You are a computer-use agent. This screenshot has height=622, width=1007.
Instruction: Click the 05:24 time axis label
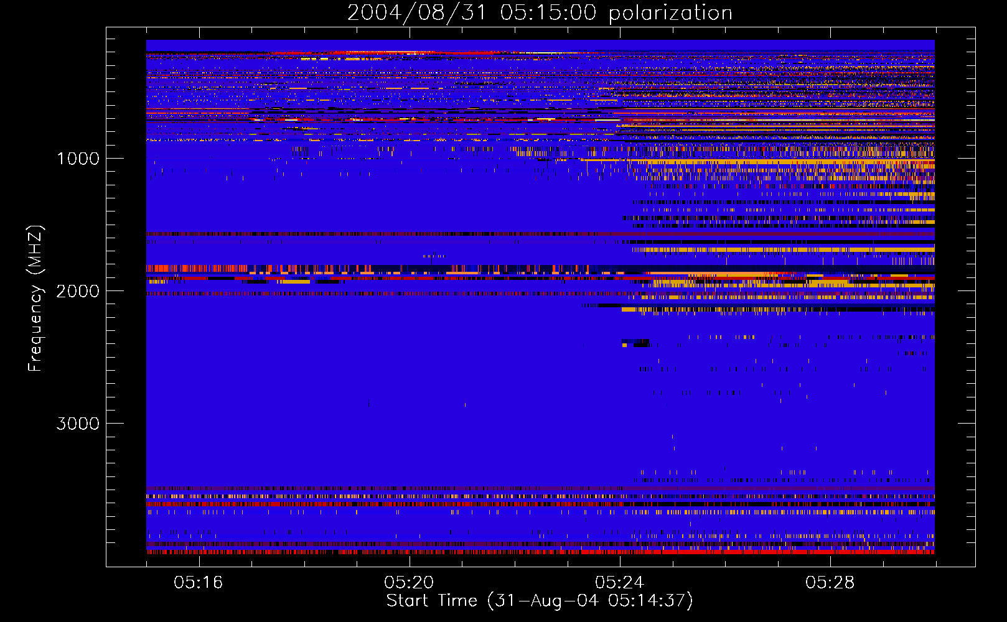[619, 583]
